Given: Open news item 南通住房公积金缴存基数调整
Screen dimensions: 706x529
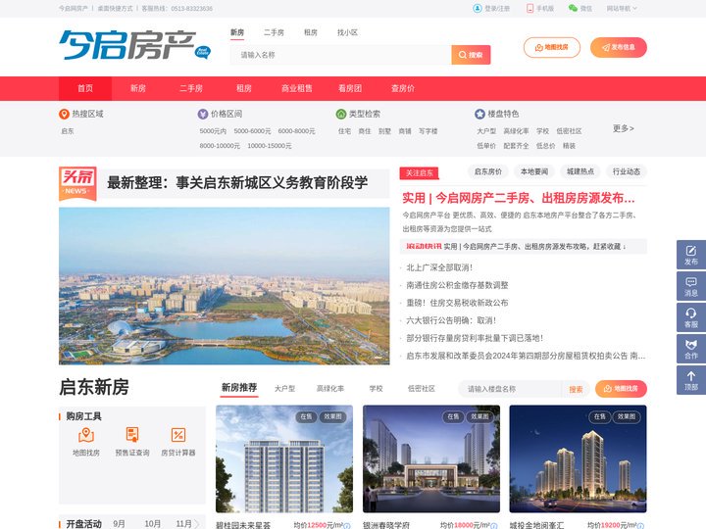Looking at the screenshot, I should pos(457,285).
